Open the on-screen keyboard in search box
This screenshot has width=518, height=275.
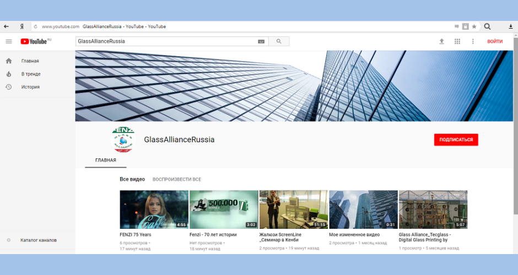[x=261, y=41]
